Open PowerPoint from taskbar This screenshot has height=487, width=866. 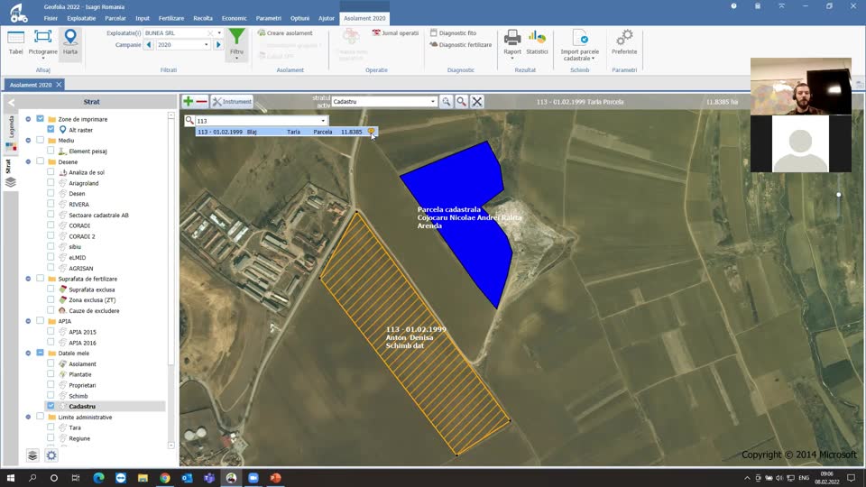(x=276, y=478)
